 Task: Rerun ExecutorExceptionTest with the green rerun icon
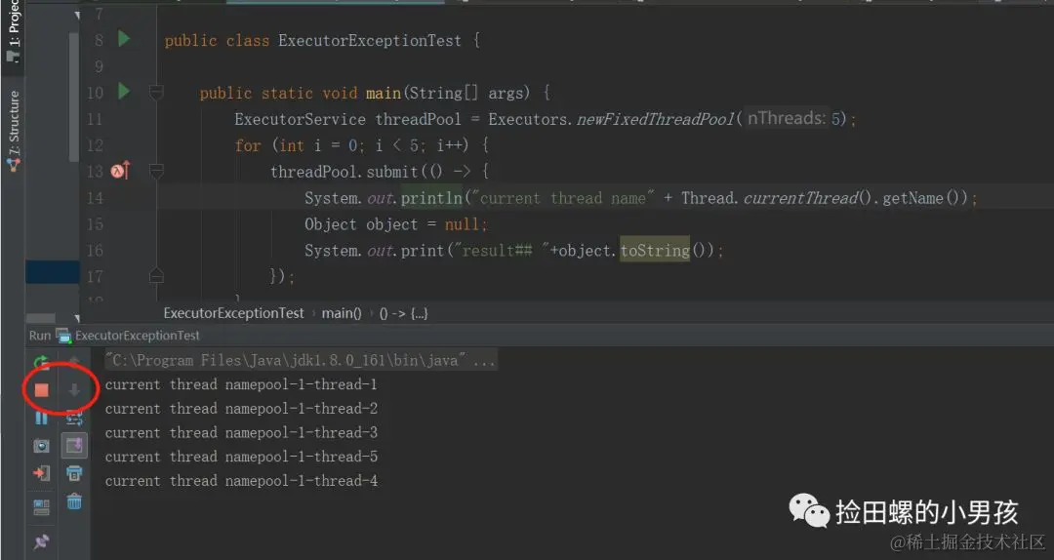(41, 364)
